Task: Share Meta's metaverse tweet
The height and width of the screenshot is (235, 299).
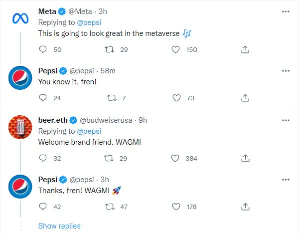Action: (245, 49)
